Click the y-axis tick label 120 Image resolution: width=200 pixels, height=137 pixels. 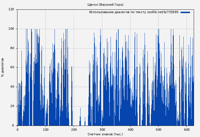point(11,9)
